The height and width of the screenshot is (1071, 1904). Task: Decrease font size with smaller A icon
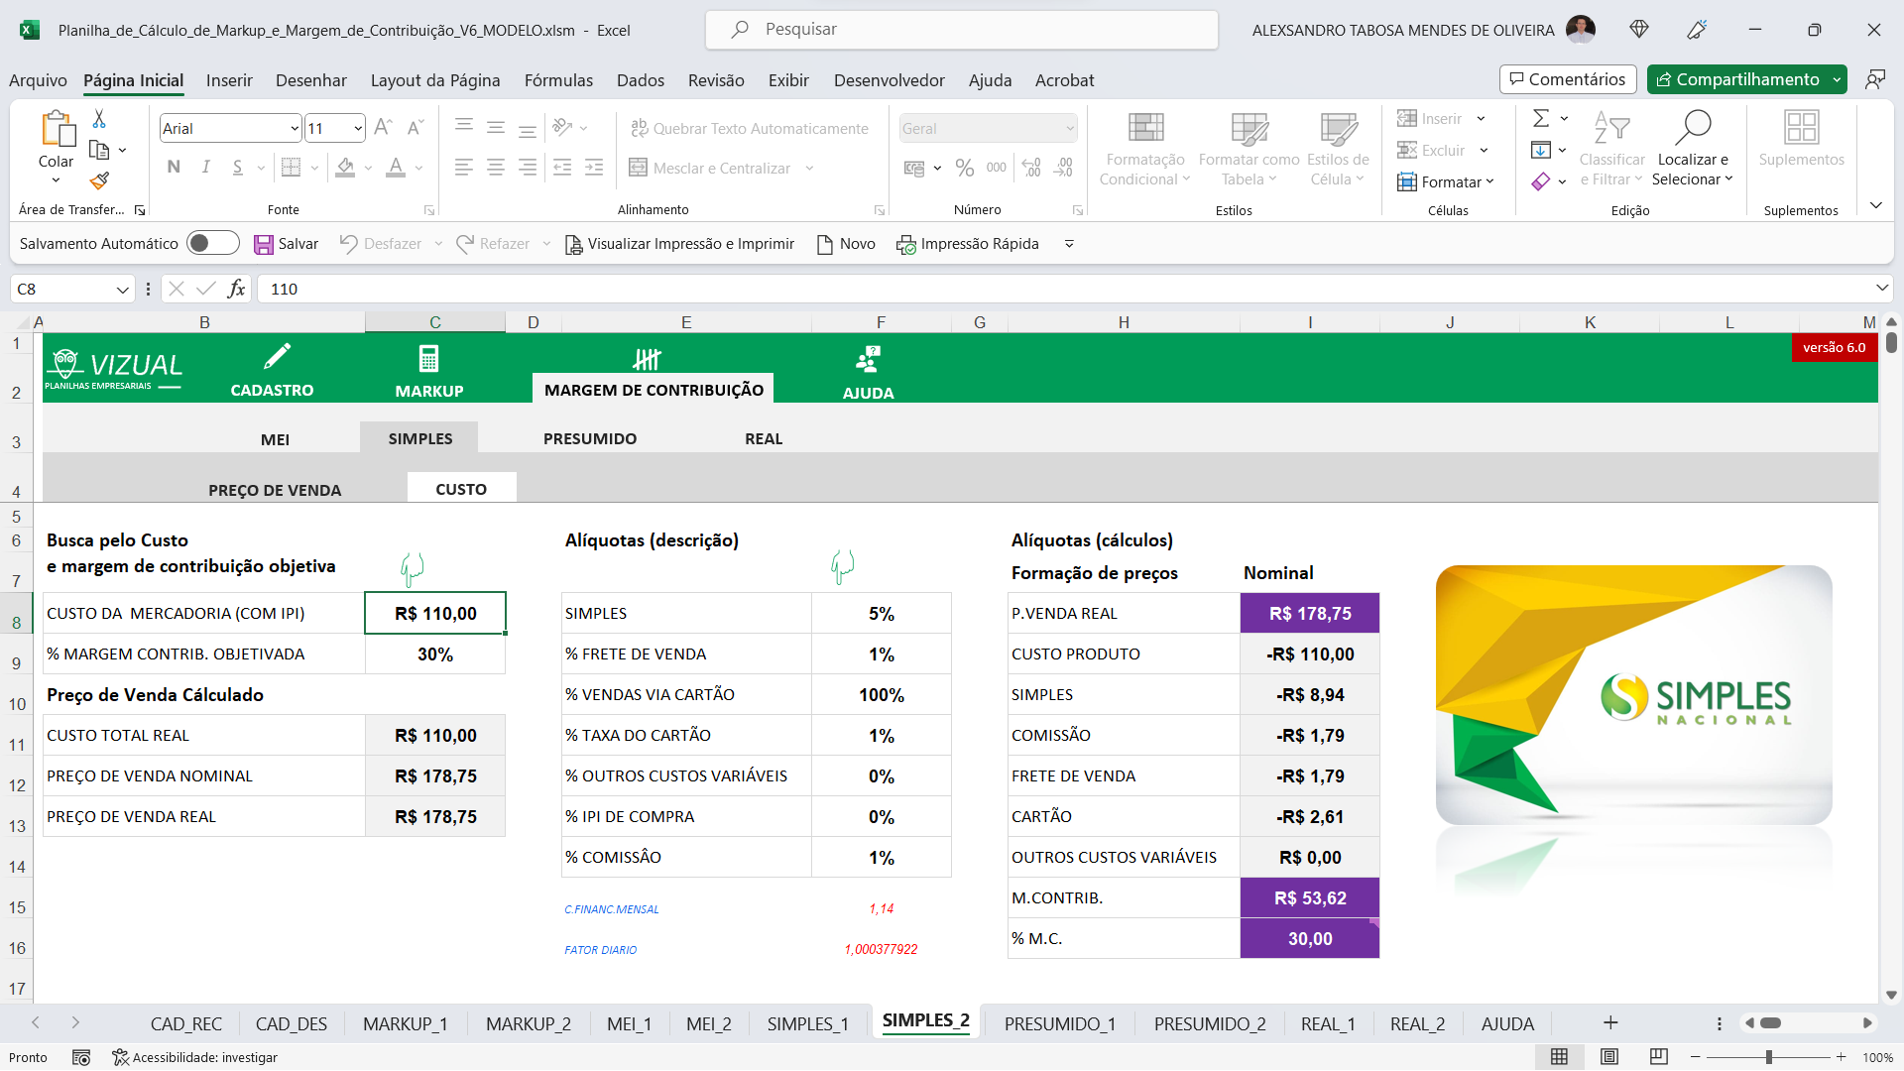tap(416, 127)
